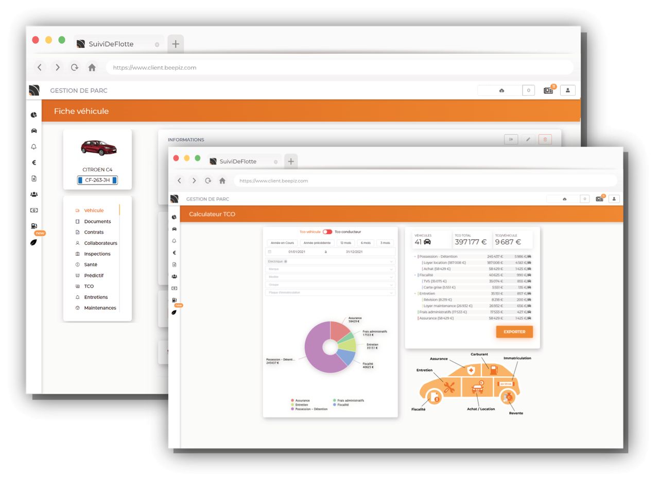Collapse the Possession - Détention cost row
The image size is (659, 484).
click(415, 256)
